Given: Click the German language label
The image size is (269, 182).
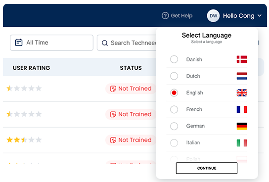Looking at the screenshot, I should [195, 126].
